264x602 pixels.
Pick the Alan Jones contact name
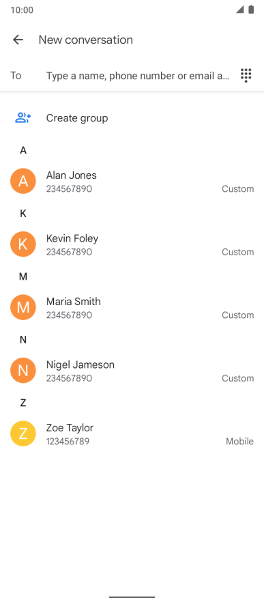click(x=72, y=175)
